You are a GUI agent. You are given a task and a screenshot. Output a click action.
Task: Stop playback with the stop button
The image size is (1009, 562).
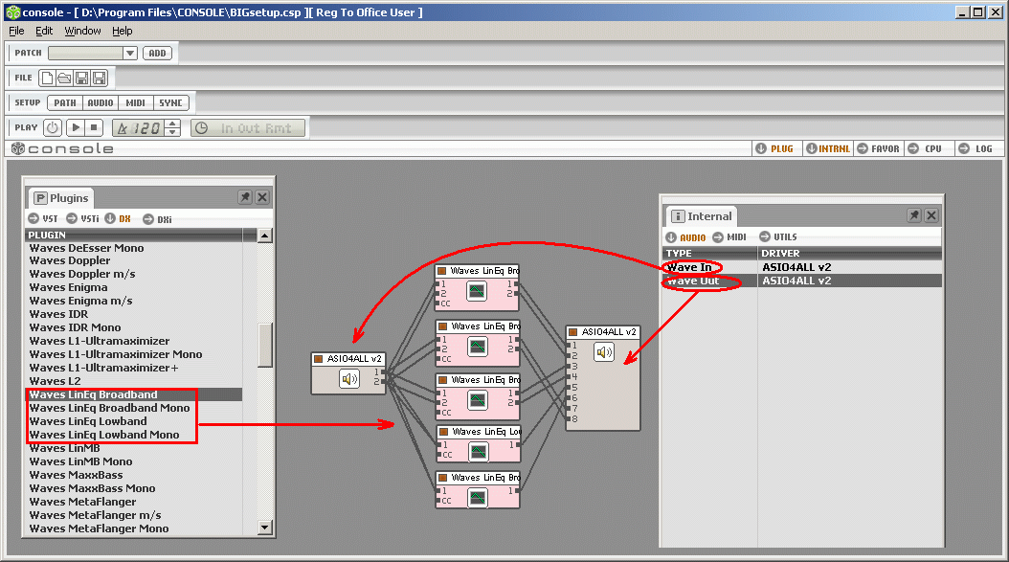[x=94, y=127]
